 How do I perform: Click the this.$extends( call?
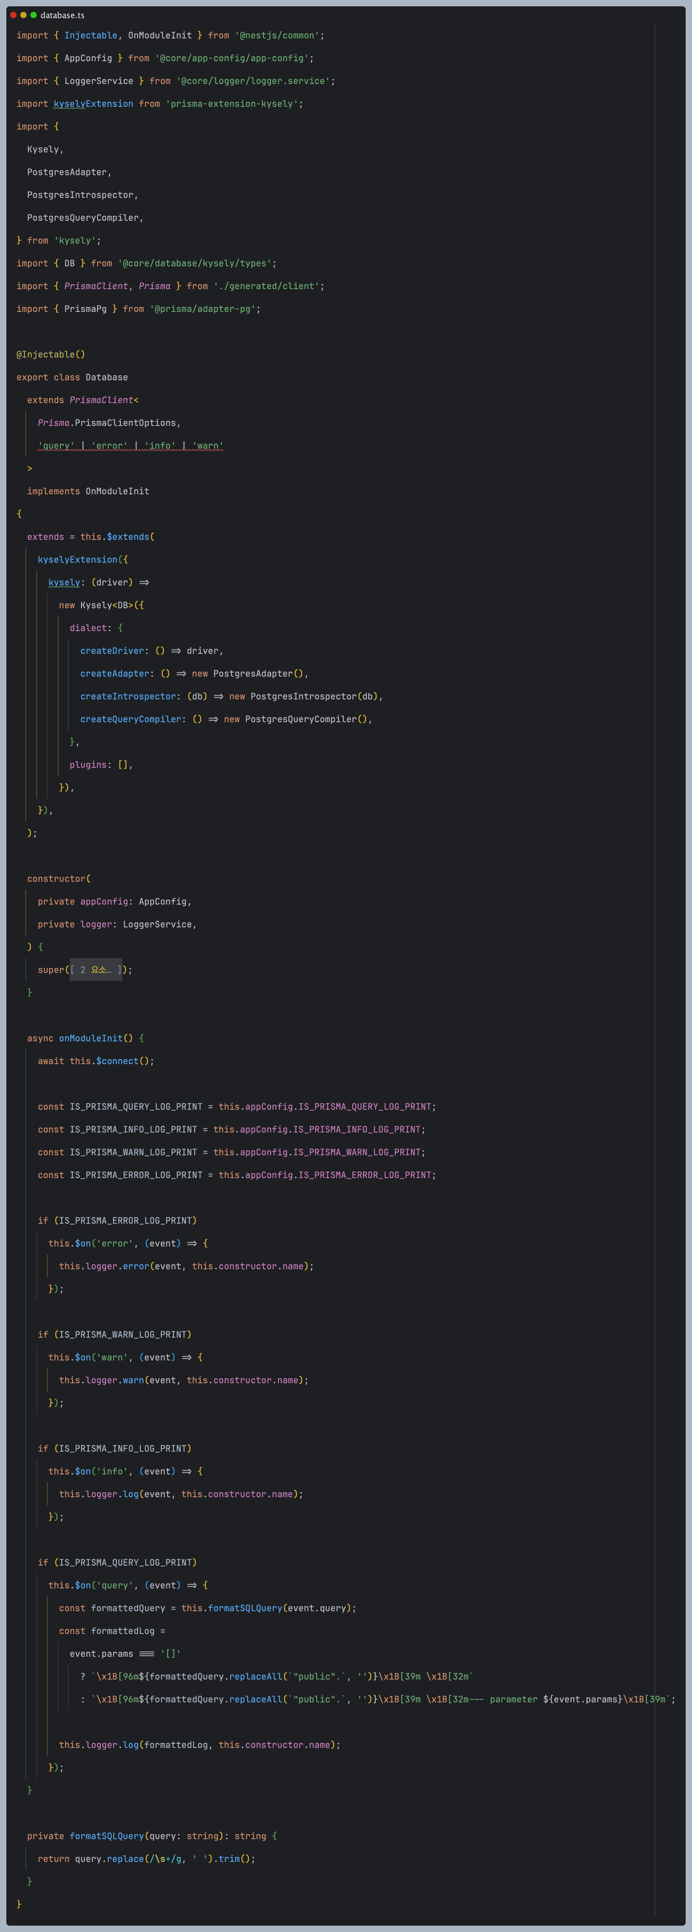(x=117, y=537)
